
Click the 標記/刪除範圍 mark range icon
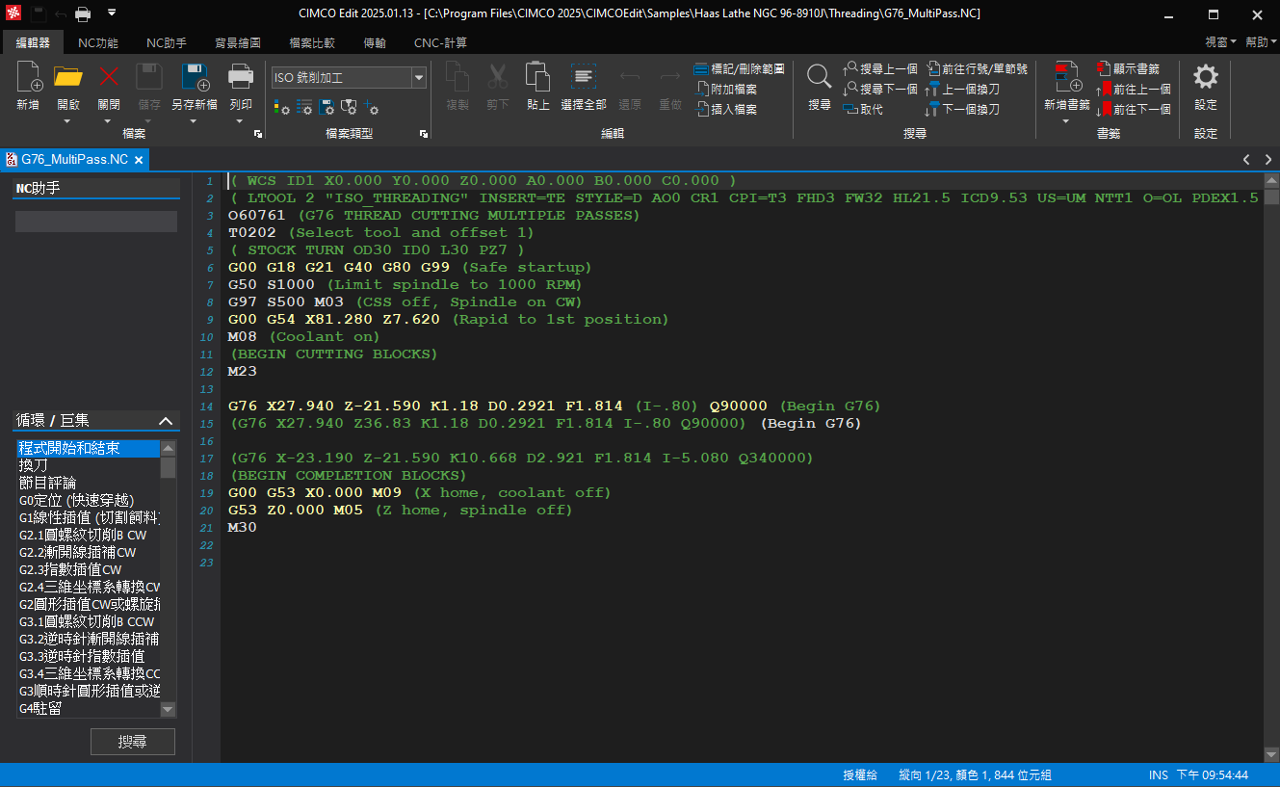coord(701,69)
